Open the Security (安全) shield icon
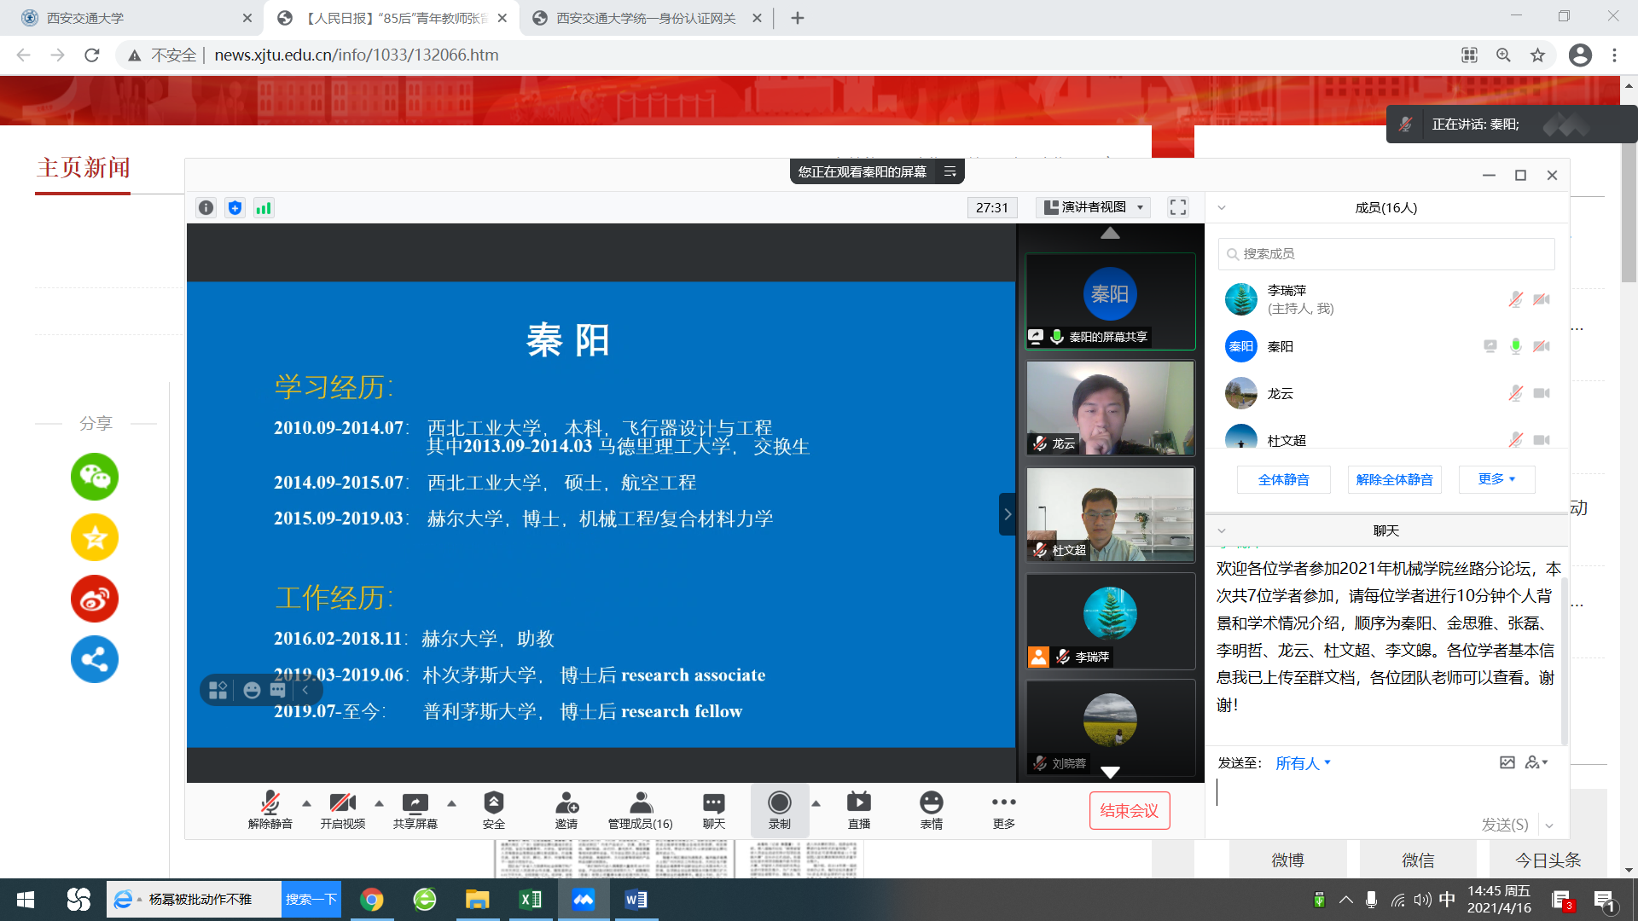 click(493, 803)
